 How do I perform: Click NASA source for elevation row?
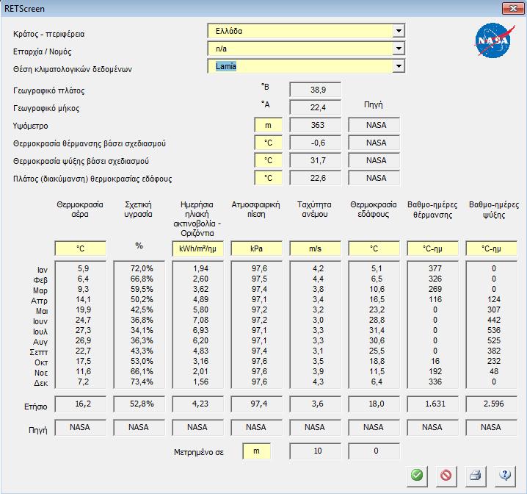pyautogui.click(x=374, y=125)
